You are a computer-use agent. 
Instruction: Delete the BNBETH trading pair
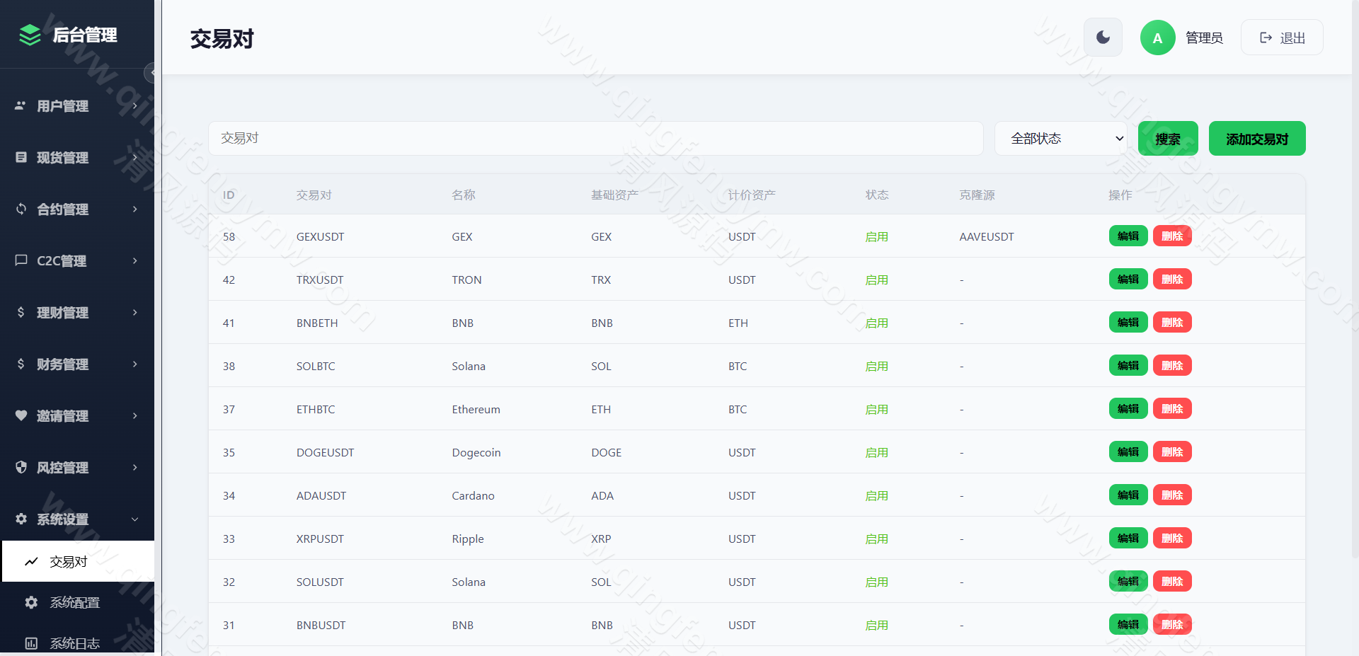click(1172, 322)
